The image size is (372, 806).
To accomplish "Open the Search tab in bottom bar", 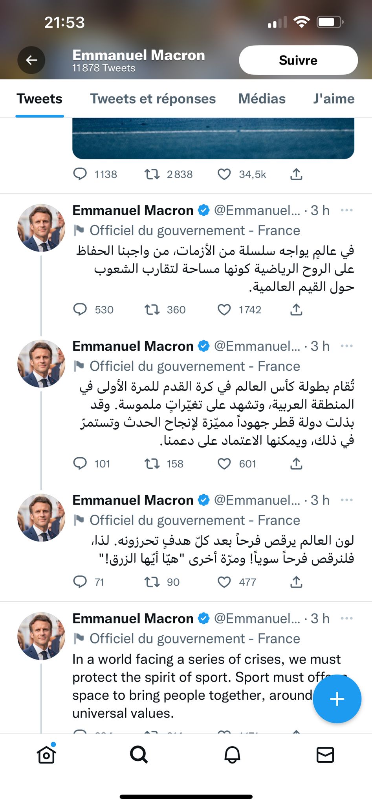I will 139,754.
